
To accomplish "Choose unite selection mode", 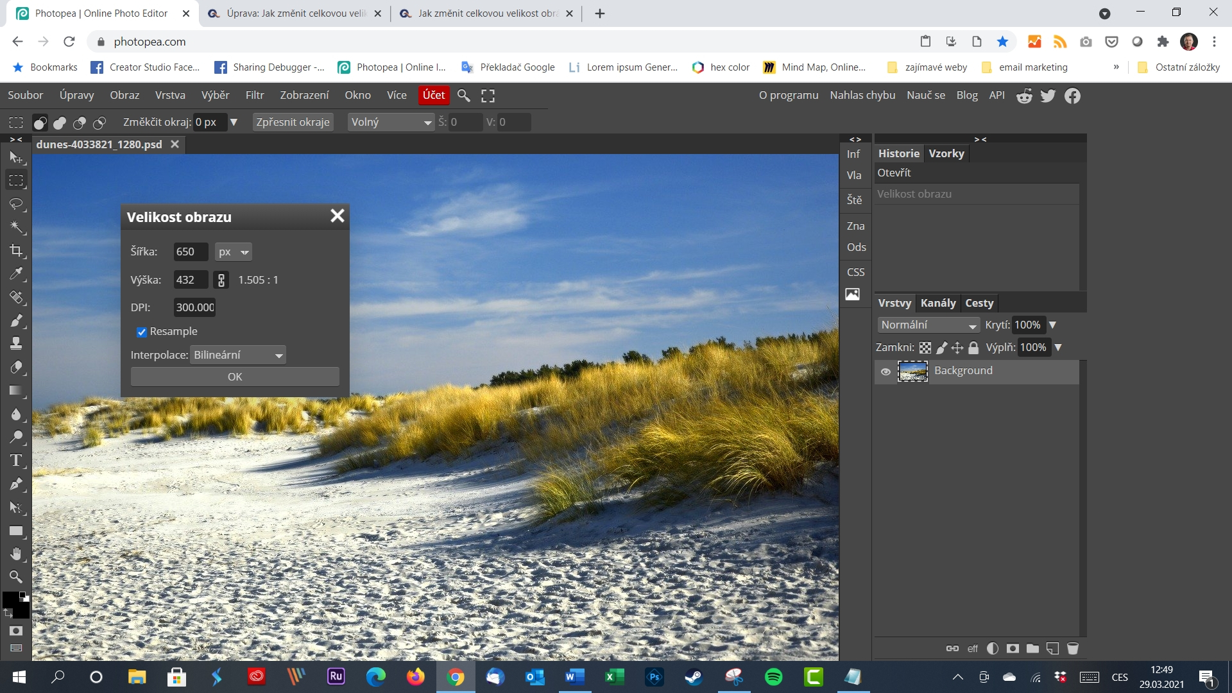I will click(60, 122).
